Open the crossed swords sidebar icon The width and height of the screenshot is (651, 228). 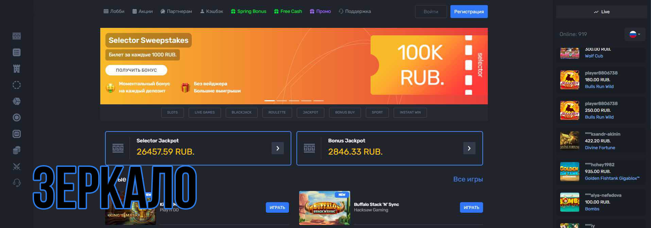click(17, 166)
